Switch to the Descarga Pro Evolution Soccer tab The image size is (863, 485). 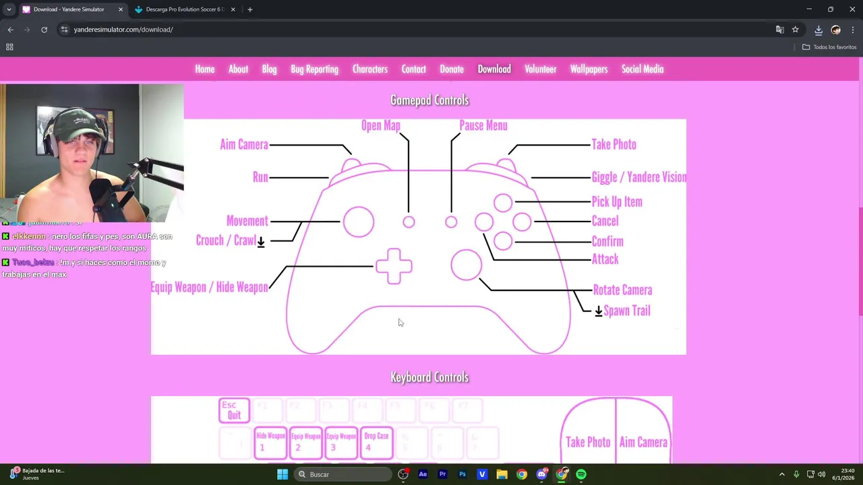coord(185,9)
